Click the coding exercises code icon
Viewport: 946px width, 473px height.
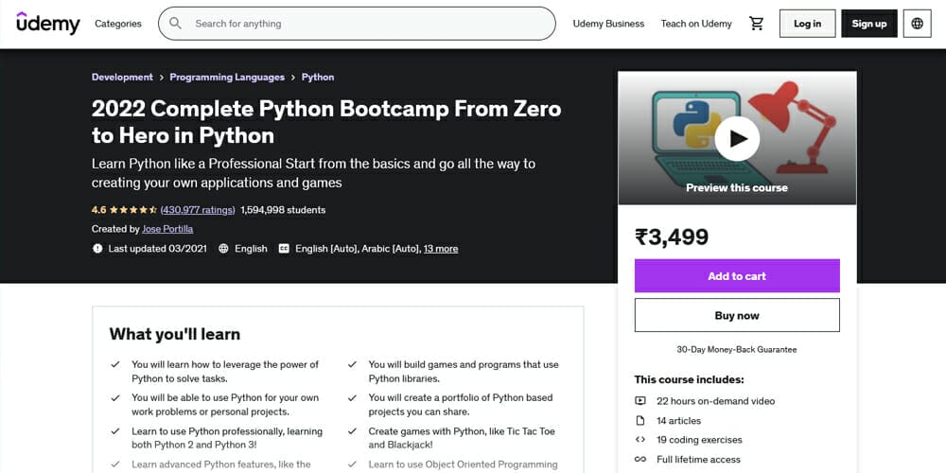tap(640, 440)
